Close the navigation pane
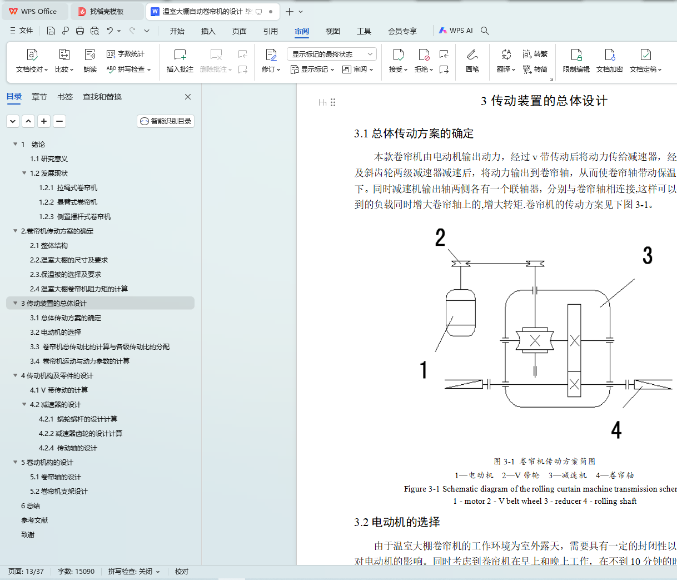677x580 pixels. [x=188, y=97]
